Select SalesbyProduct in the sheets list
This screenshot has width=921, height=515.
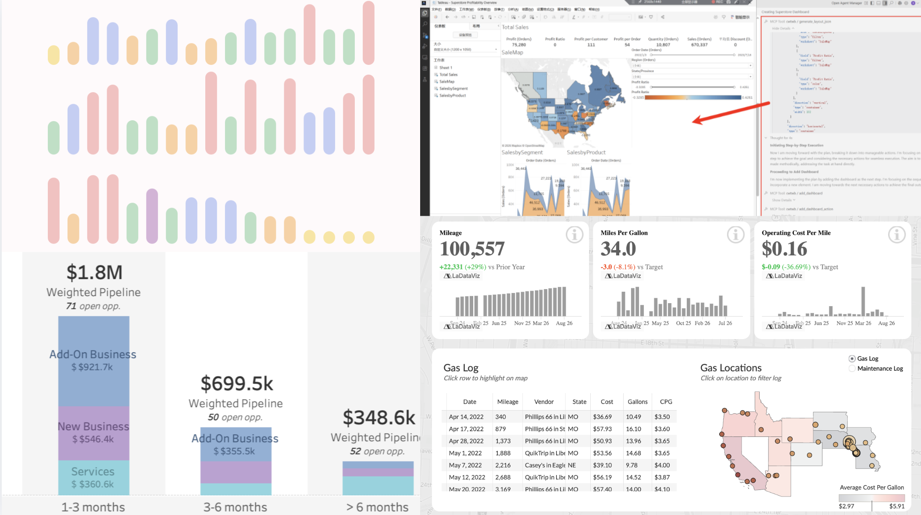pos(453,96)
